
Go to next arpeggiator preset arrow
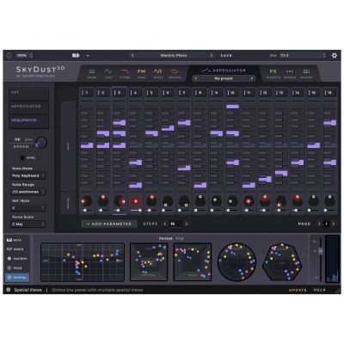[x=252, y=78]
